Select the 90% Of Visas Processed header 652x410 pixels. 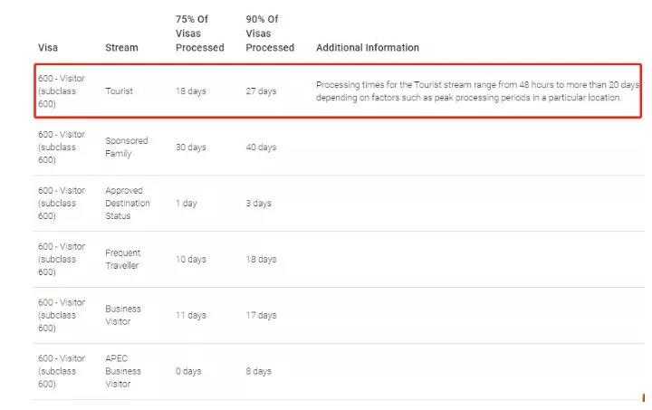(x=270, y=33)
